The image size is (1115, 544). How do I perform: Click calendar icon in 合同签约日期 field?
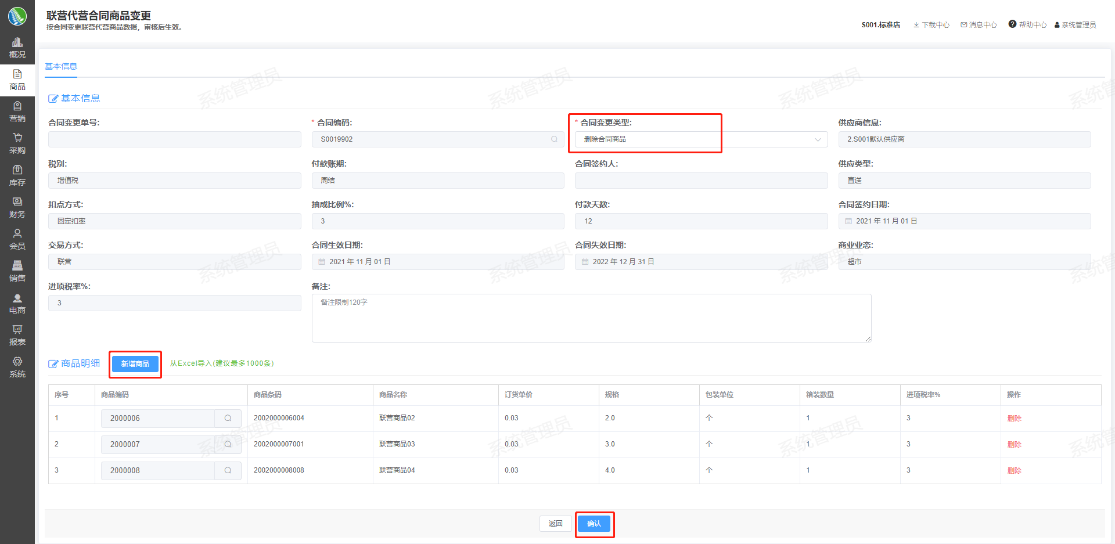(x=848, y=221)
